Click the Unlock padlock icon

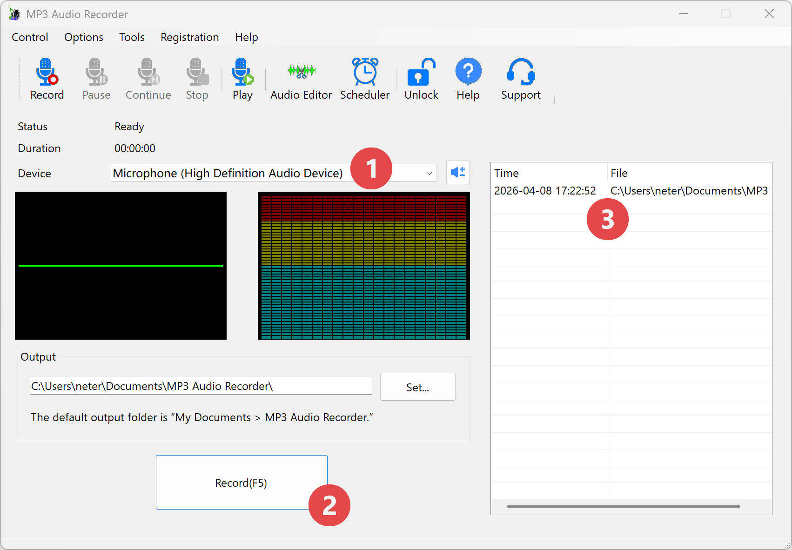click(421, 72)
